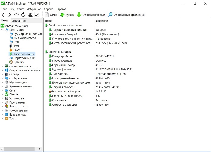
Task: Expand the Отображение node
Action: click(2, 78)
